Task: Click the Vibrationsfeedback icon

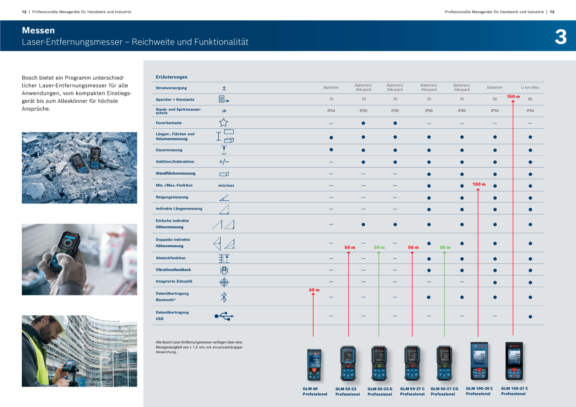Action: [x=224, y=270]
